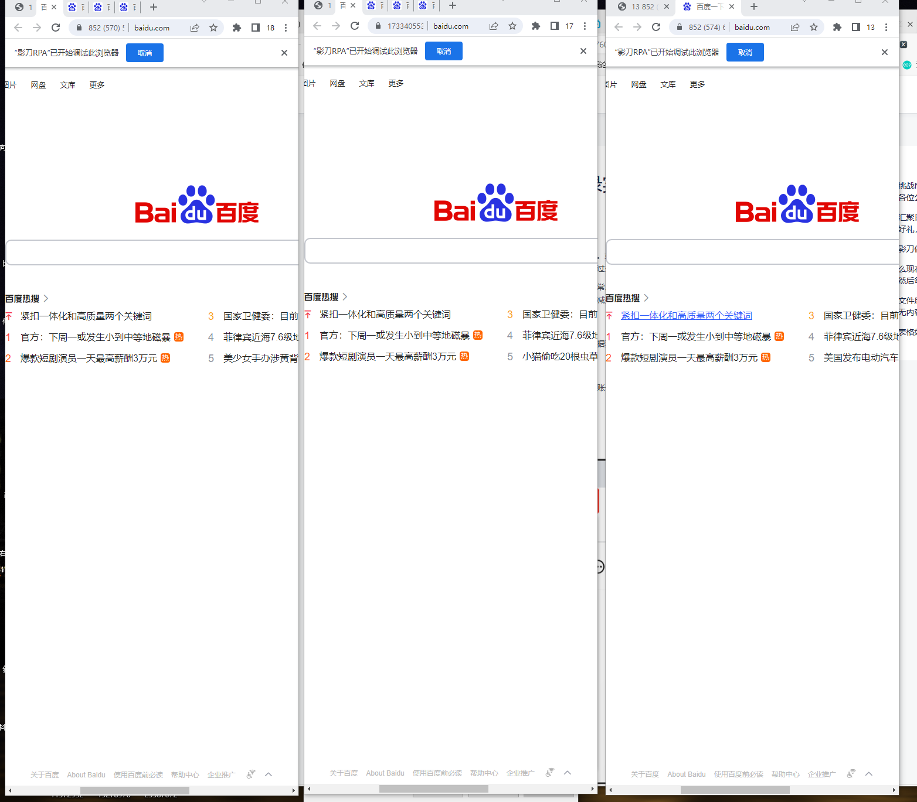Click About Baidu in the left window footer
This screenshot has height=802, width=917.
[x=86, y=775]
